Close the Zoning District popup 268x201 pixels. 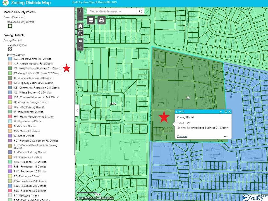[x=229, y=112]
